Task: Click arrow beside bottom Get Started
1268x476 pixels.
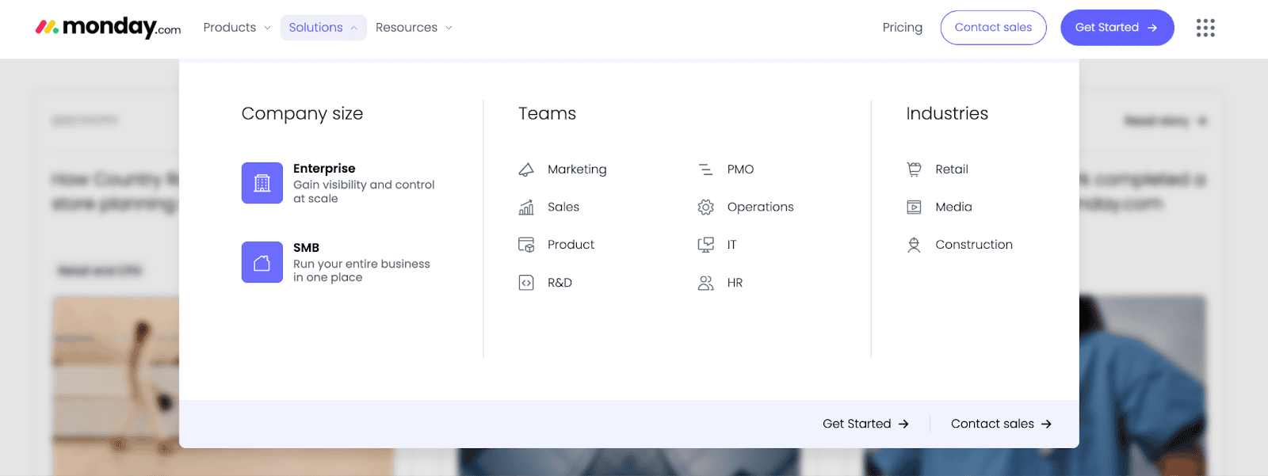Action: click(903, 425)
